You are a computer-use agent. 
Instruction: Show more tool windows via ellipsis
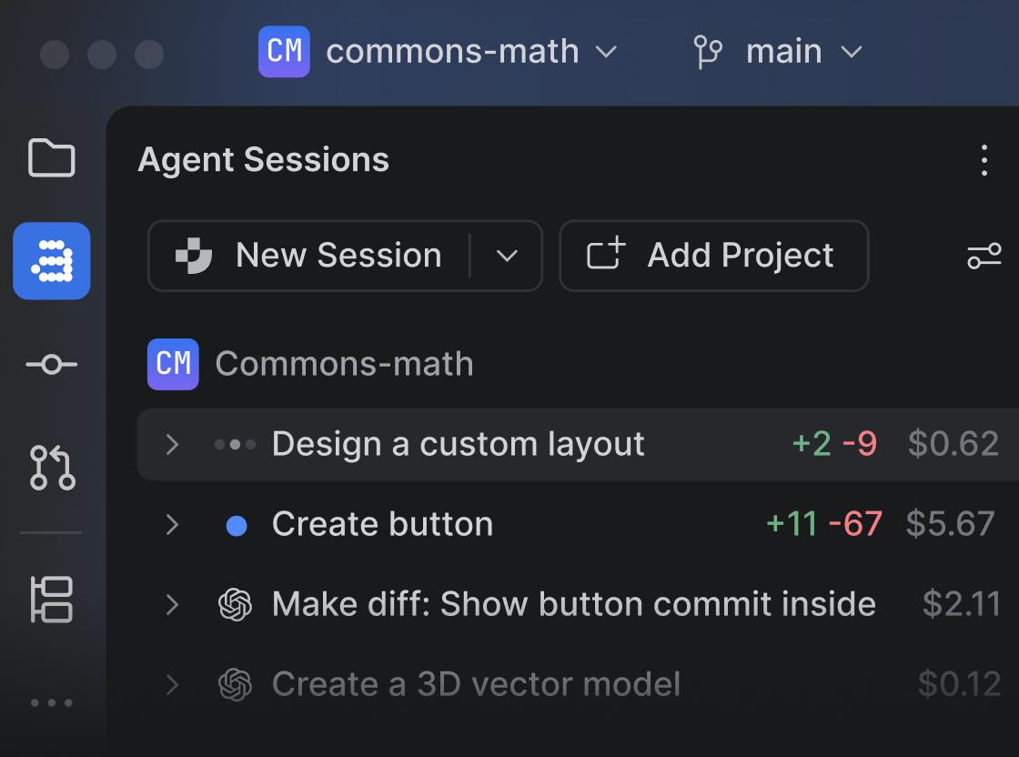click(x=51, y=702)
